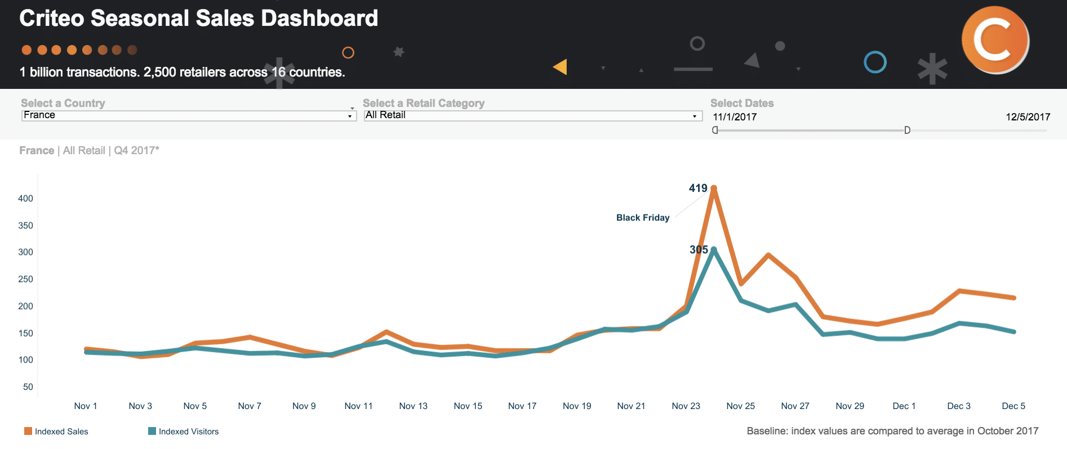
Task: Click the Nov 23 axis label
Action: 686,406
